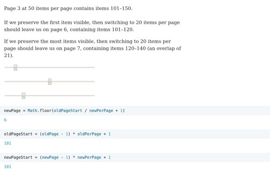270x169 pixels.
Task: Click the 'Page 3 at 50 items' paragraph
Action: pos(68,8)
